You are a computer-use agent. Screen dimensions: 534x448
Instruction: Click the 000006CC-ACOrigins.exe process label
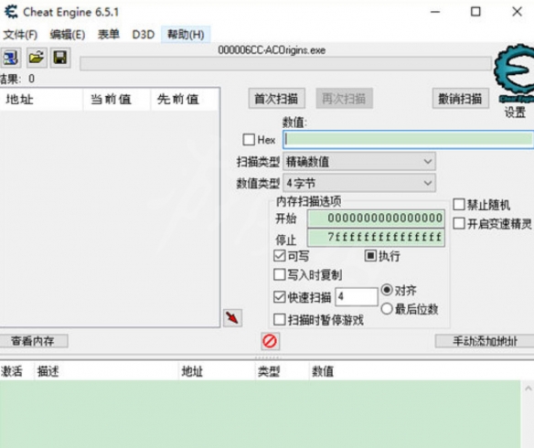(272, 50)
